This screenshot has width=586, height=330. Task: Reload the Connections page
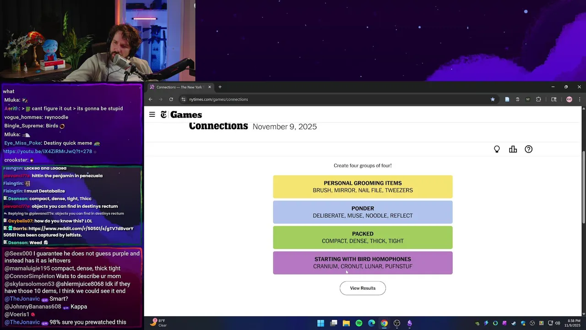click(171, 99)
